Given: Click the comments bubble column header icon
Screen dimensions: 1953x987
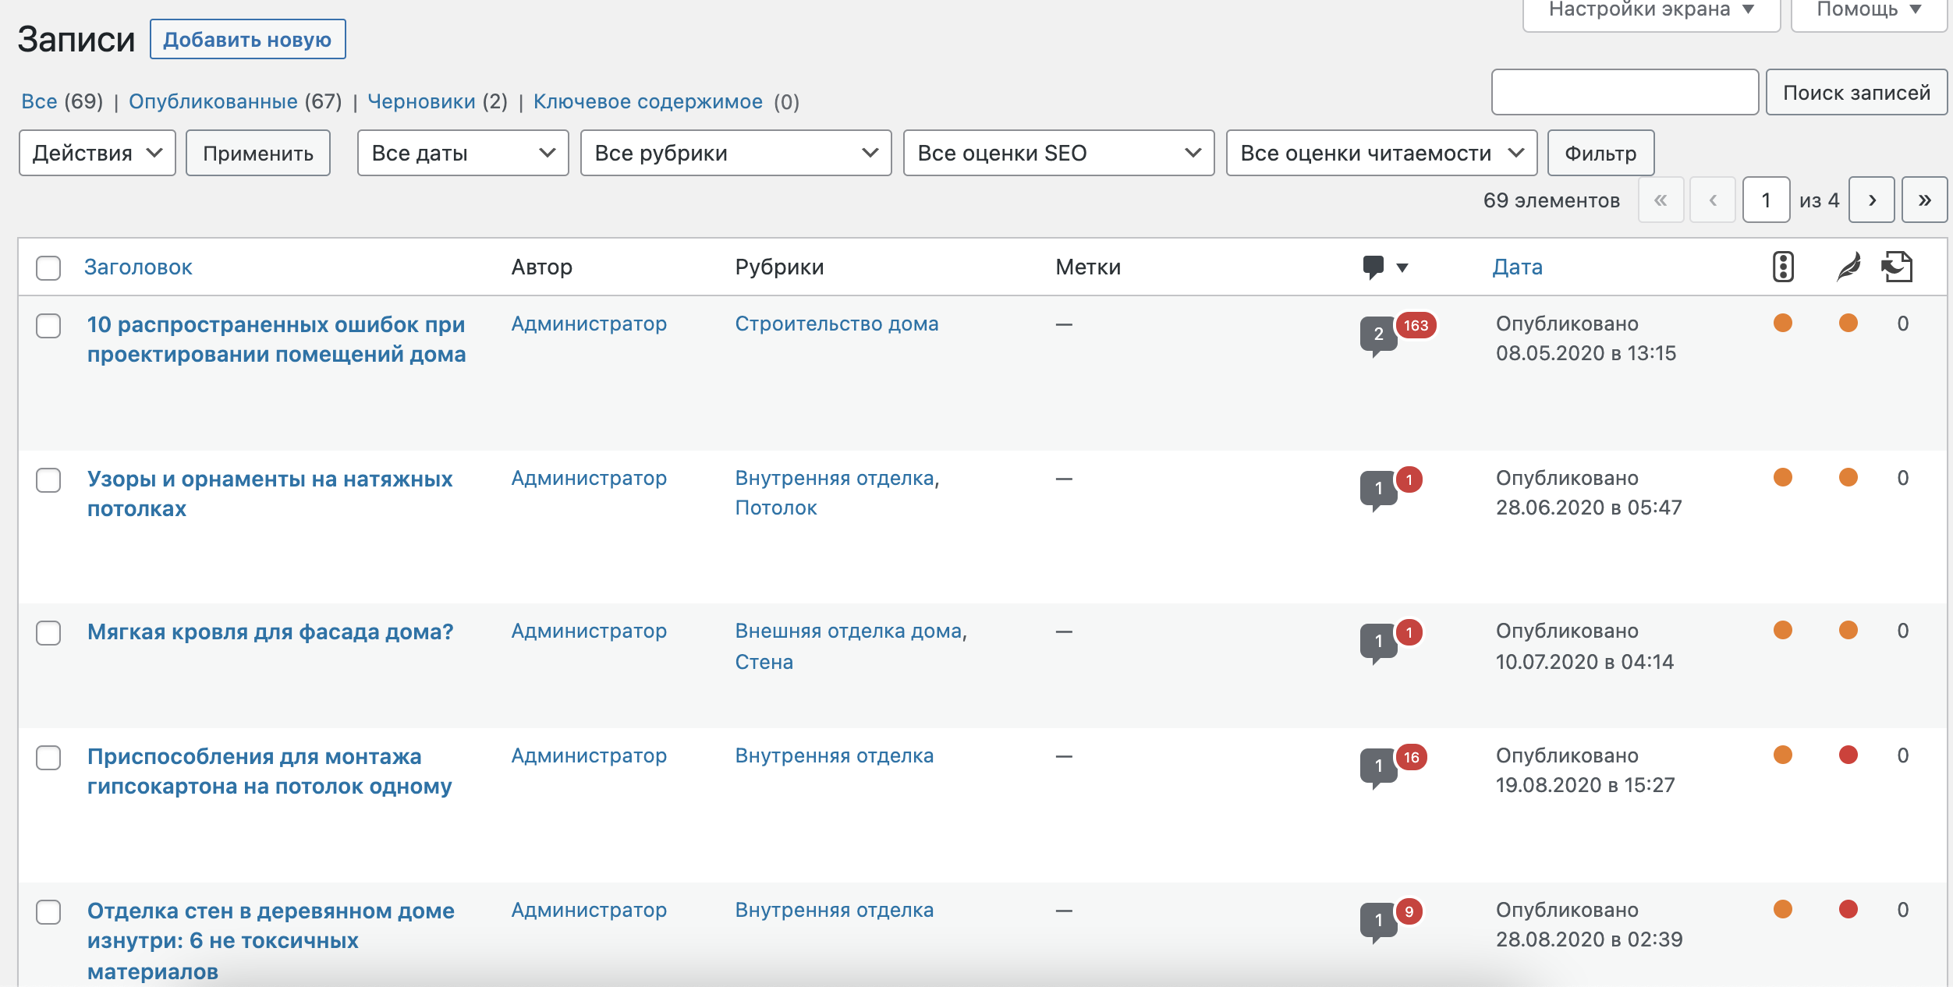Looking at the screenshot, I should [x=1373, y=267].
